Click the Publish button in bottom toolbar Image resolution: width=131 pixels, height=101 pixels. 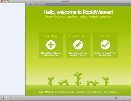(x=124, y=98)
